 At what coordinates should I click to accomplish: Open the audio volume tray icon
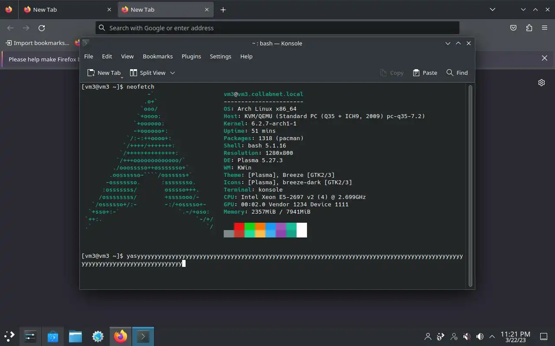pyautogui.click(x=480, y=336)
